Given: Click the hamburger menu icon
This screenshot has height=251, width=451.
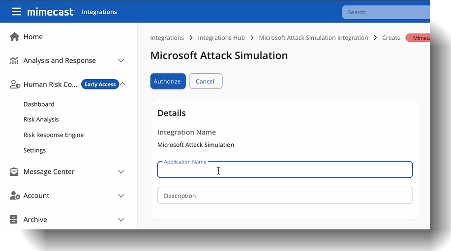Looking at the screenshot, I should pos(16,12).
